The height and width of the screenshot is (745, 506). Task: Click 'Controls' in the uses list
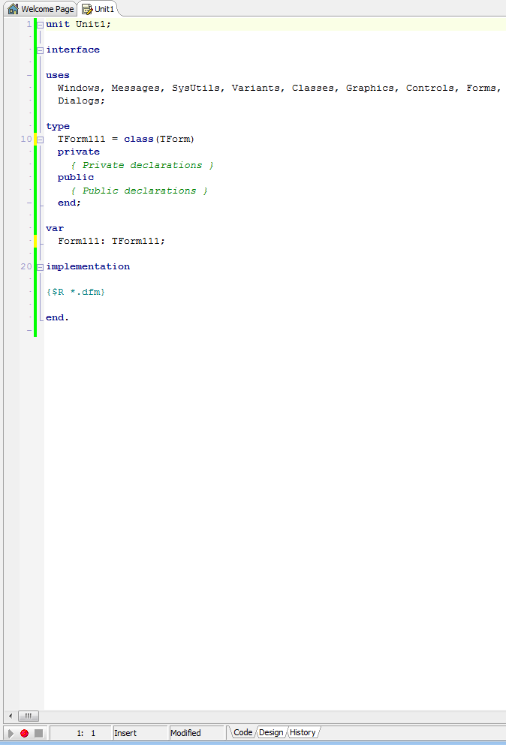(x=430, y=88)
